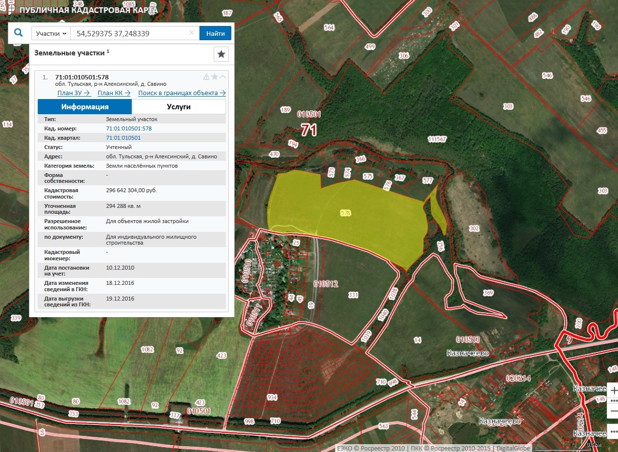Add parcel 71:01:010501:578 to favorites via gray star
Viewport: 618px width, 452px height.
pos(215,77)
